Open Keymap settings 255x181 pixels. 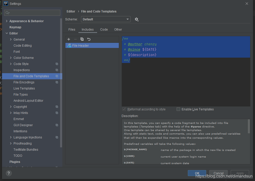[x=15, y=27]
